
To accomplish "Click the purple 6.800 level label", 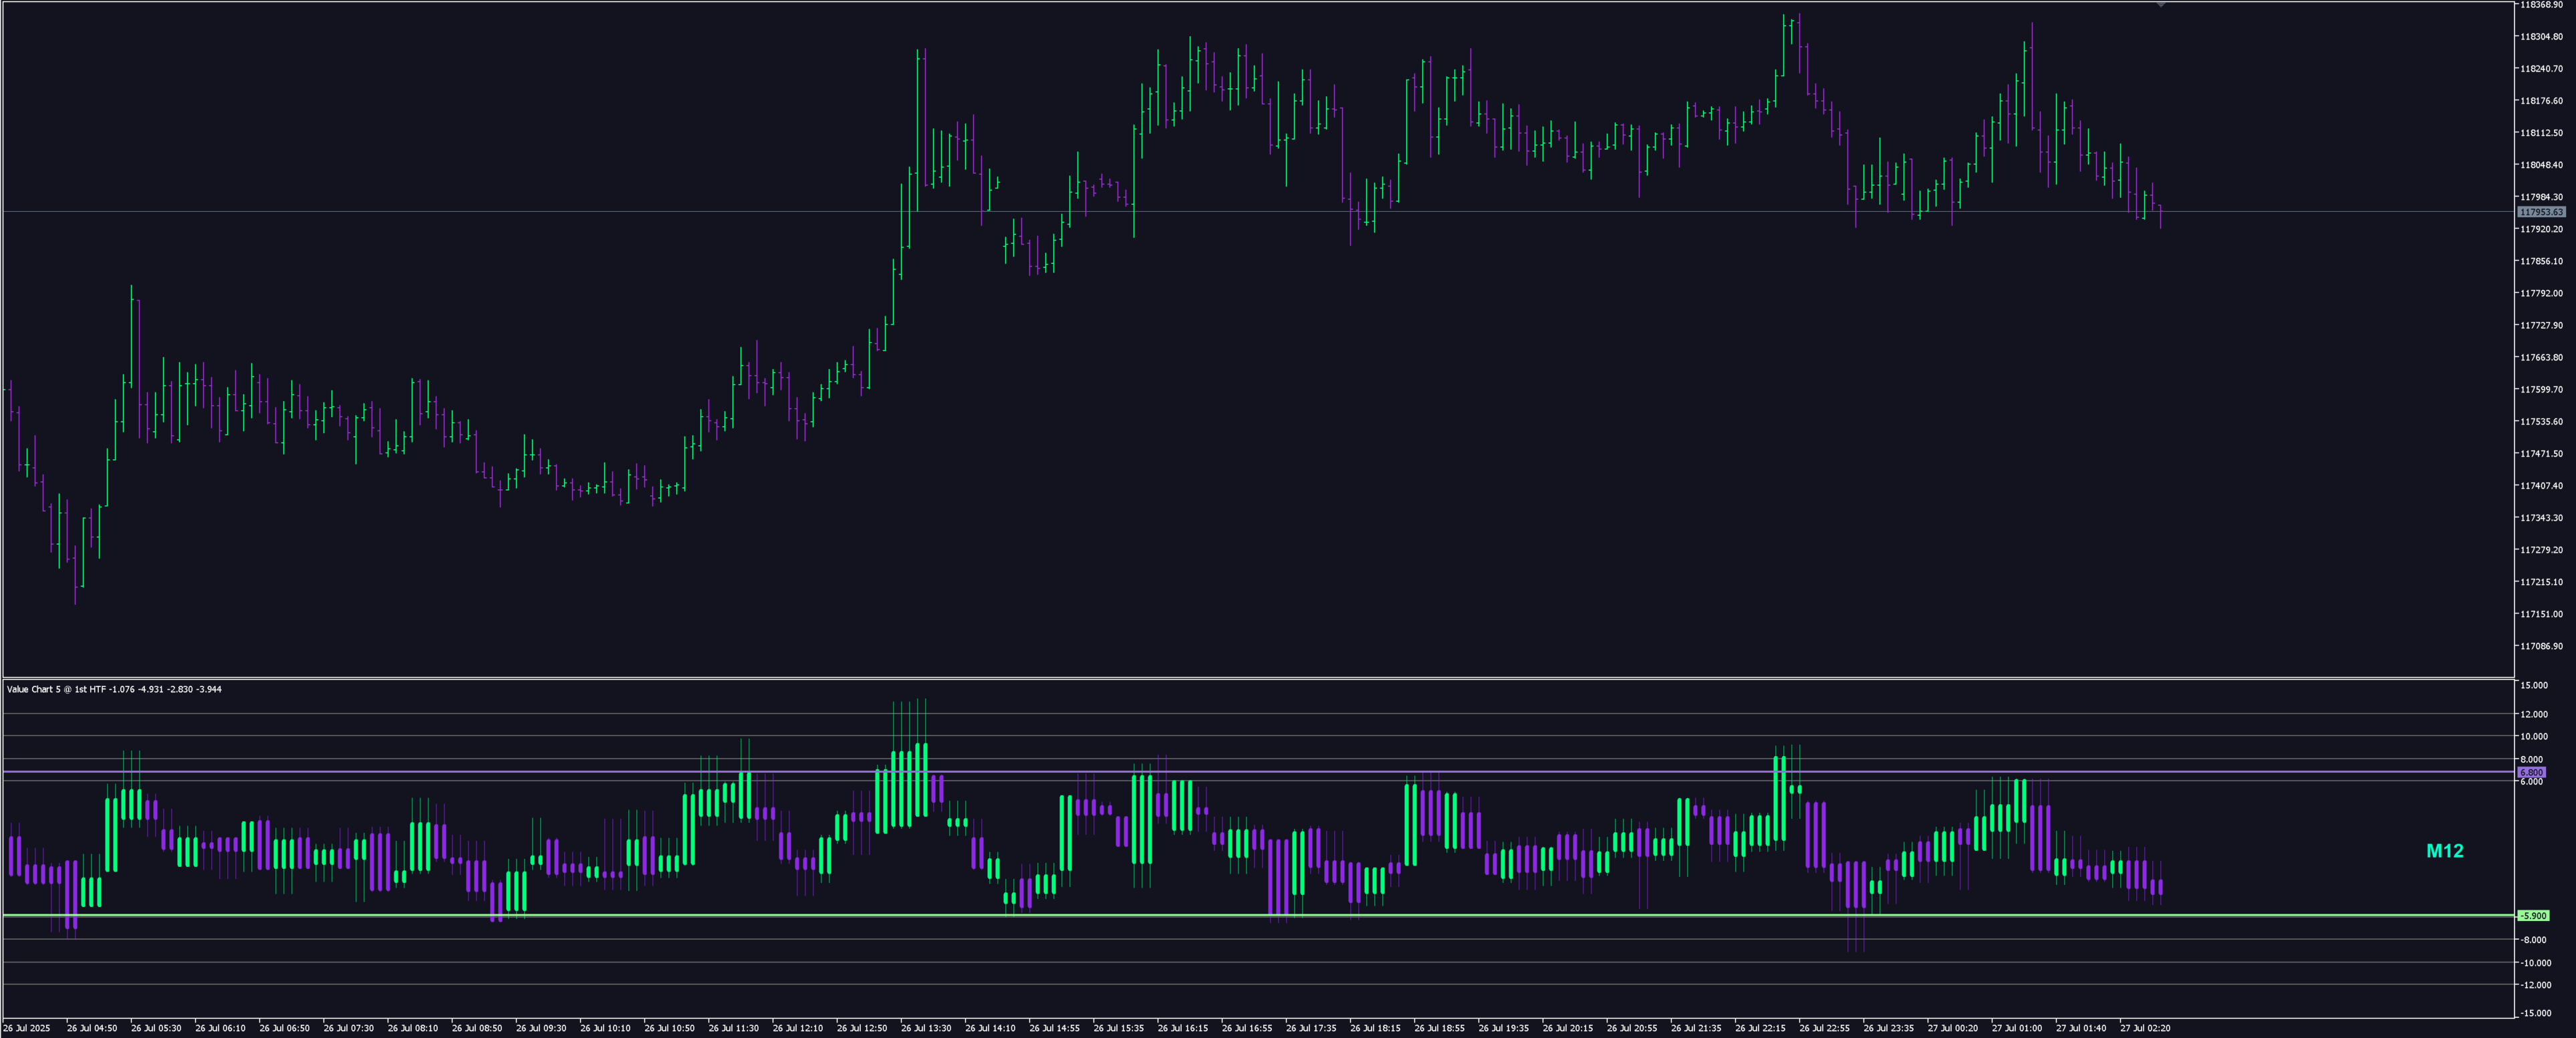I will tap(2531, 772).
